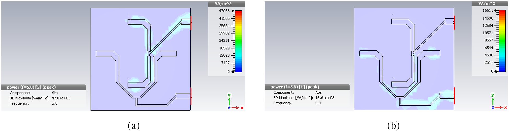Click the rainbow color scale bar in plot (b)
Viewport: 509px width, 132px height.
point(502,41)
